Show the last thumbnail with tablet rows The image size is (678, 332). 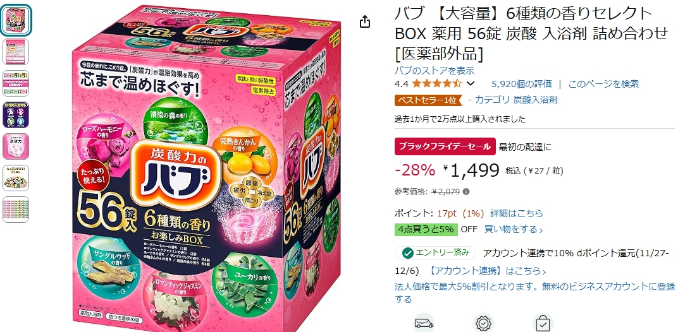pos(16,210)
